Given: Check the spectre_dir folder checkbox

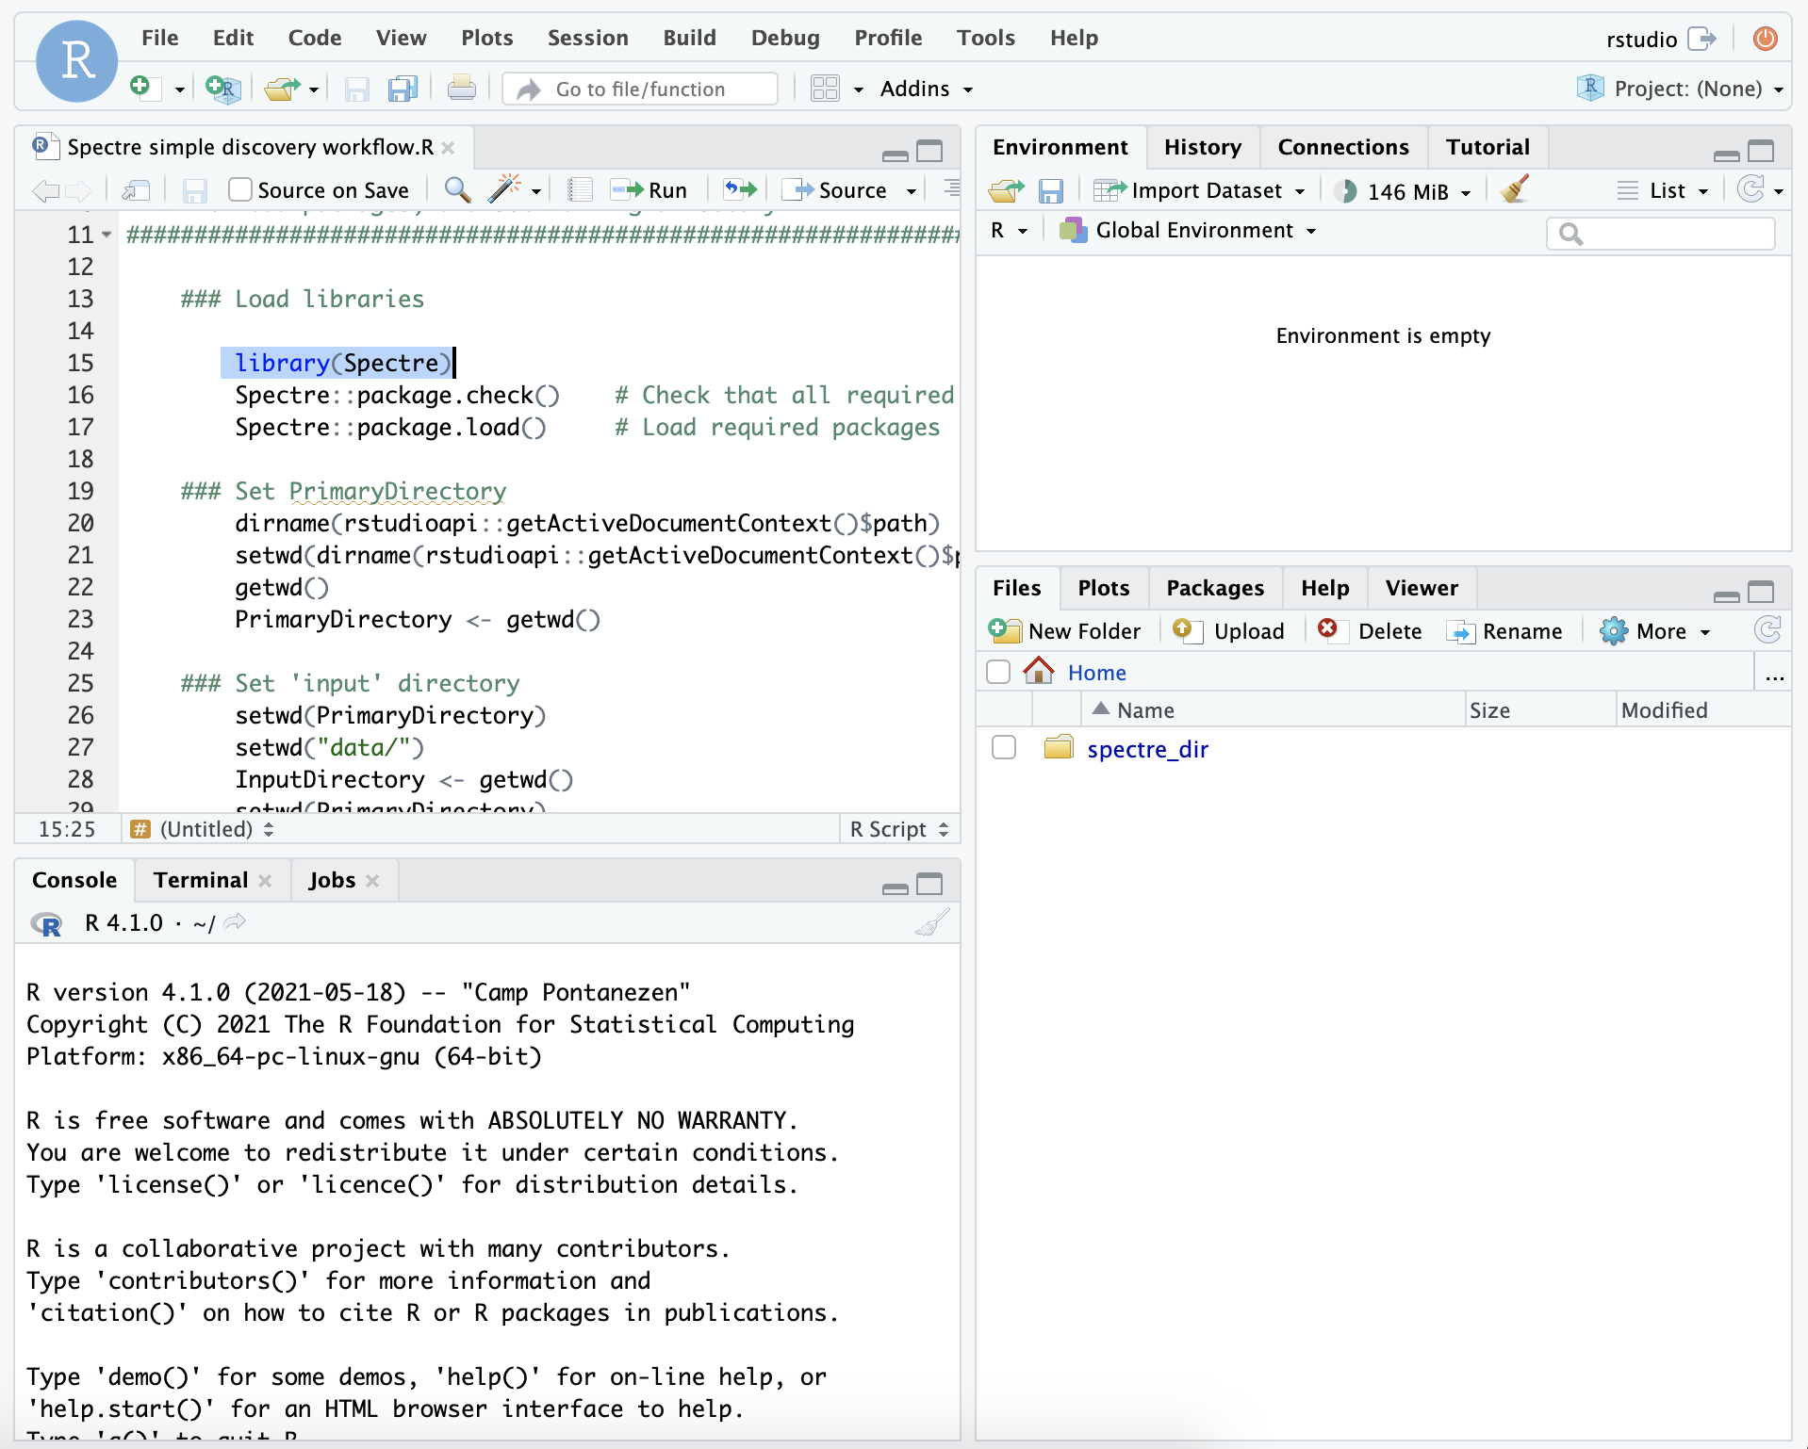Looking at the screenshot, I should tap(1004, 748).
